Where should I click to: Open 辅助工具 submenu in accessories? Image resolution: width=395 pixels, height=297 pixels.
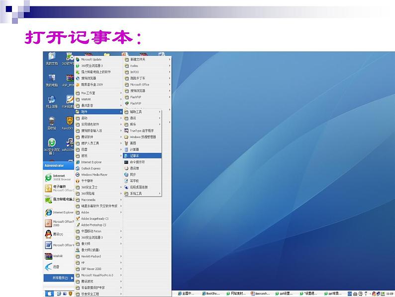point(142,112)
